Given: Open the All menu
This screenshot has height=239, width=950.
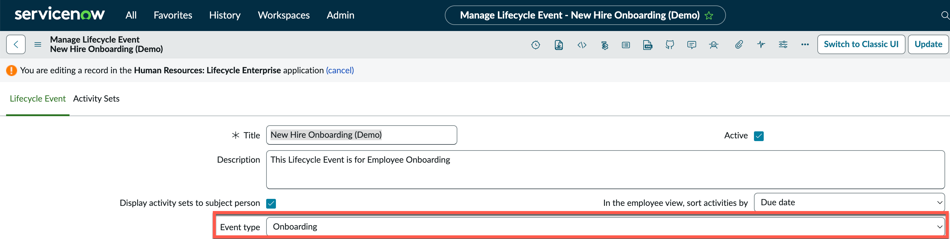Looking at the screenshot, I should 131,15.
